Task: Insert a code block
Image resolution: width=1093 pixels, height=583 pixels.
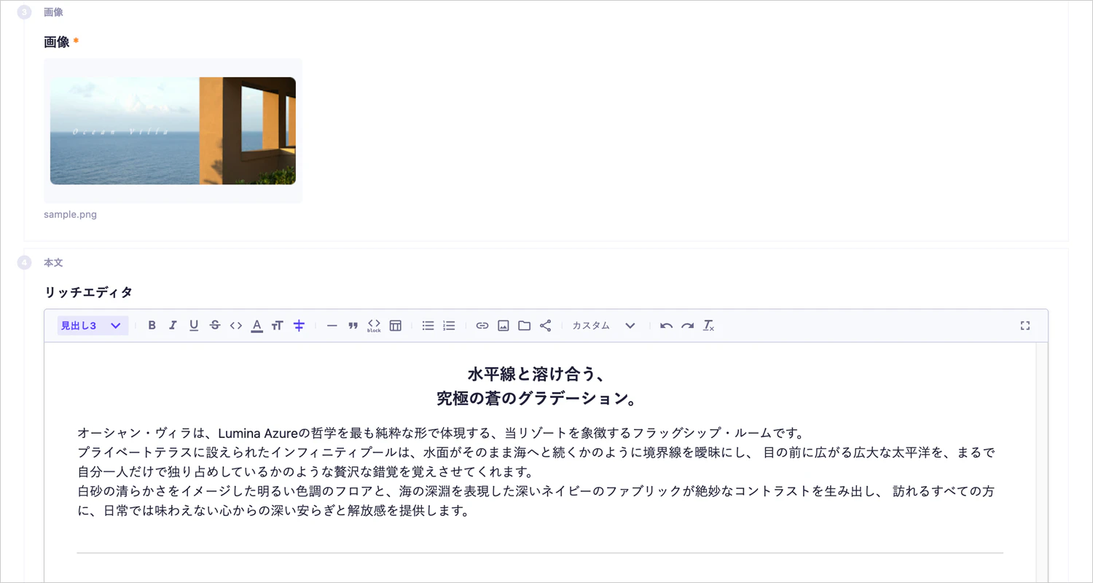Action: [375, 326]
